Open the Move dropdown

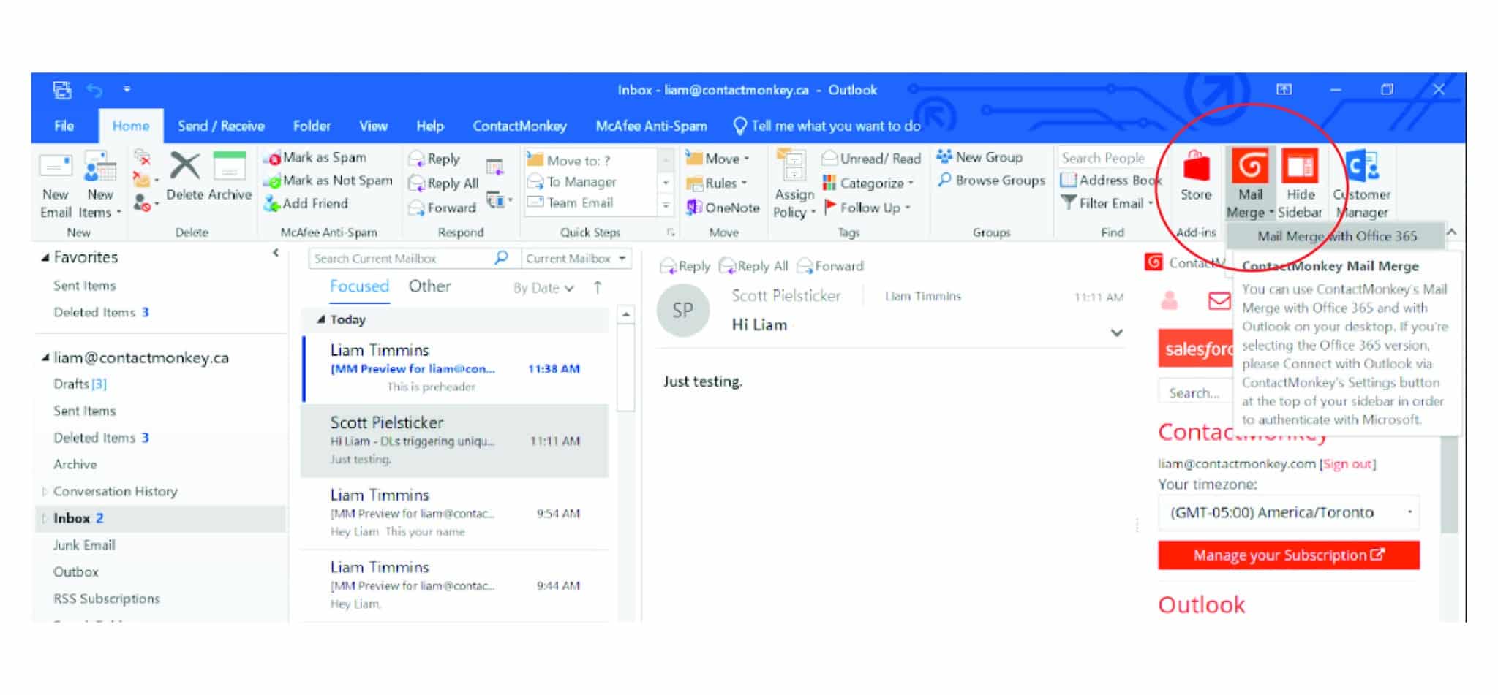[x=718, y=159]
